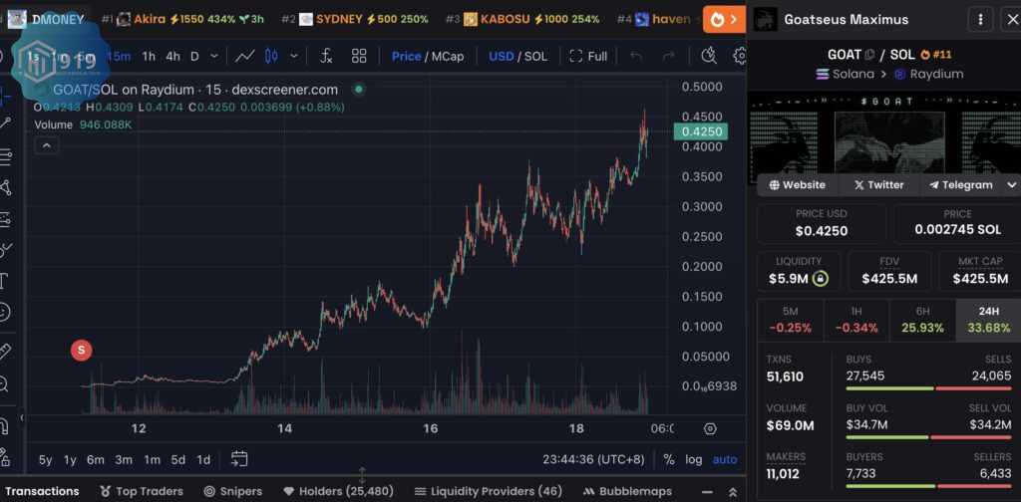This screenshot has height=502, width=1021.
Task: Open the indicators fx menu
Action: tap(326, 56)
